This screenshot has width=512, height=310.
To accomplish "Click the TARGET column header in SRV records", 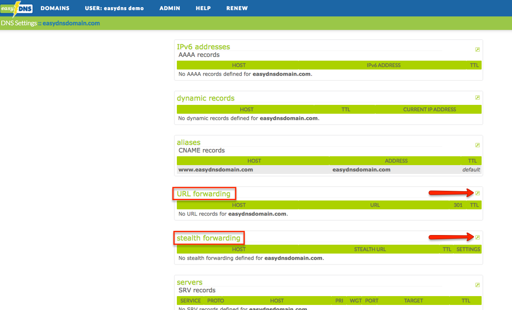I will [413, 301].
